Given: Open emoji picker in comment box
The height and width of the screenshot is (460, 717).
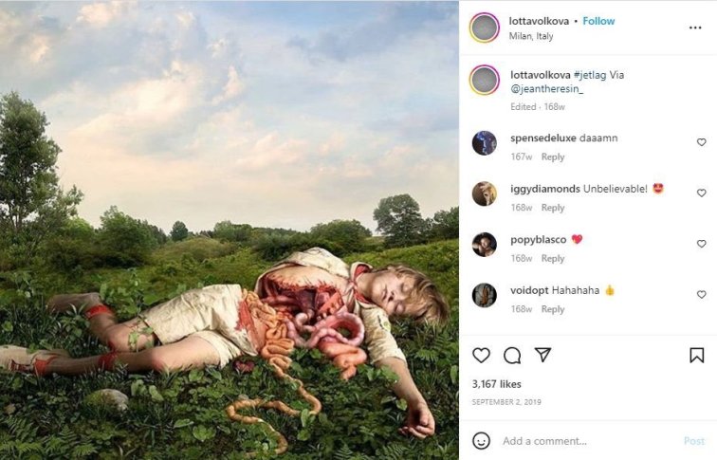Looking at the screenshot, I should point(482,441).
